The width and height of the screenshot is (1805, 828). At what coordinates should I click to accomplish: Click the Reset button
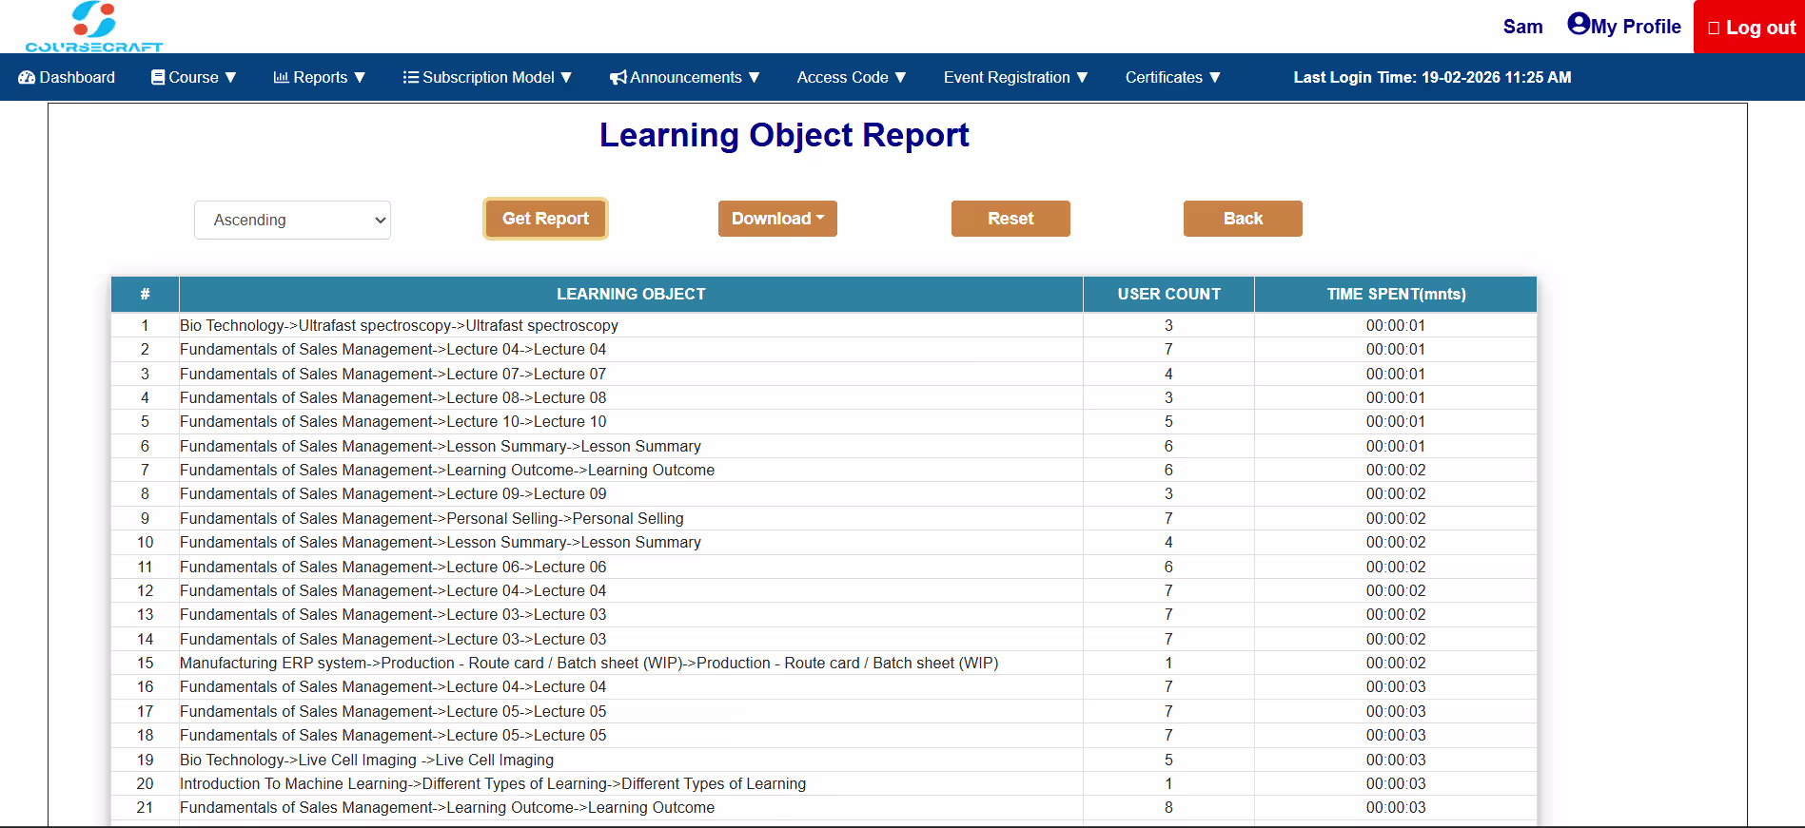(1010, 219)
